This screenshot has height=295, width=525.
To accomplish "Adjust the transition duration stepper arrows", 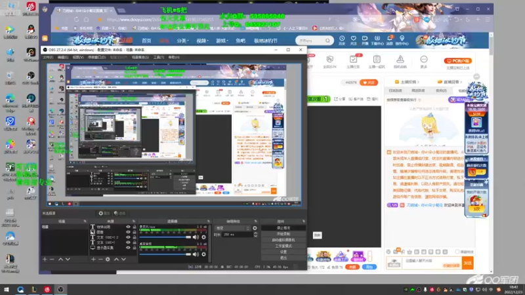I will click(x=256, y=235).
